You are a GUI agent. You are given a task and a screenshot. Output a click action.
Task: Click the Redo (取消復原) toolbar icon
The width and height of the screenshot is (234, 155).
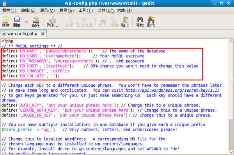(84, 22)
